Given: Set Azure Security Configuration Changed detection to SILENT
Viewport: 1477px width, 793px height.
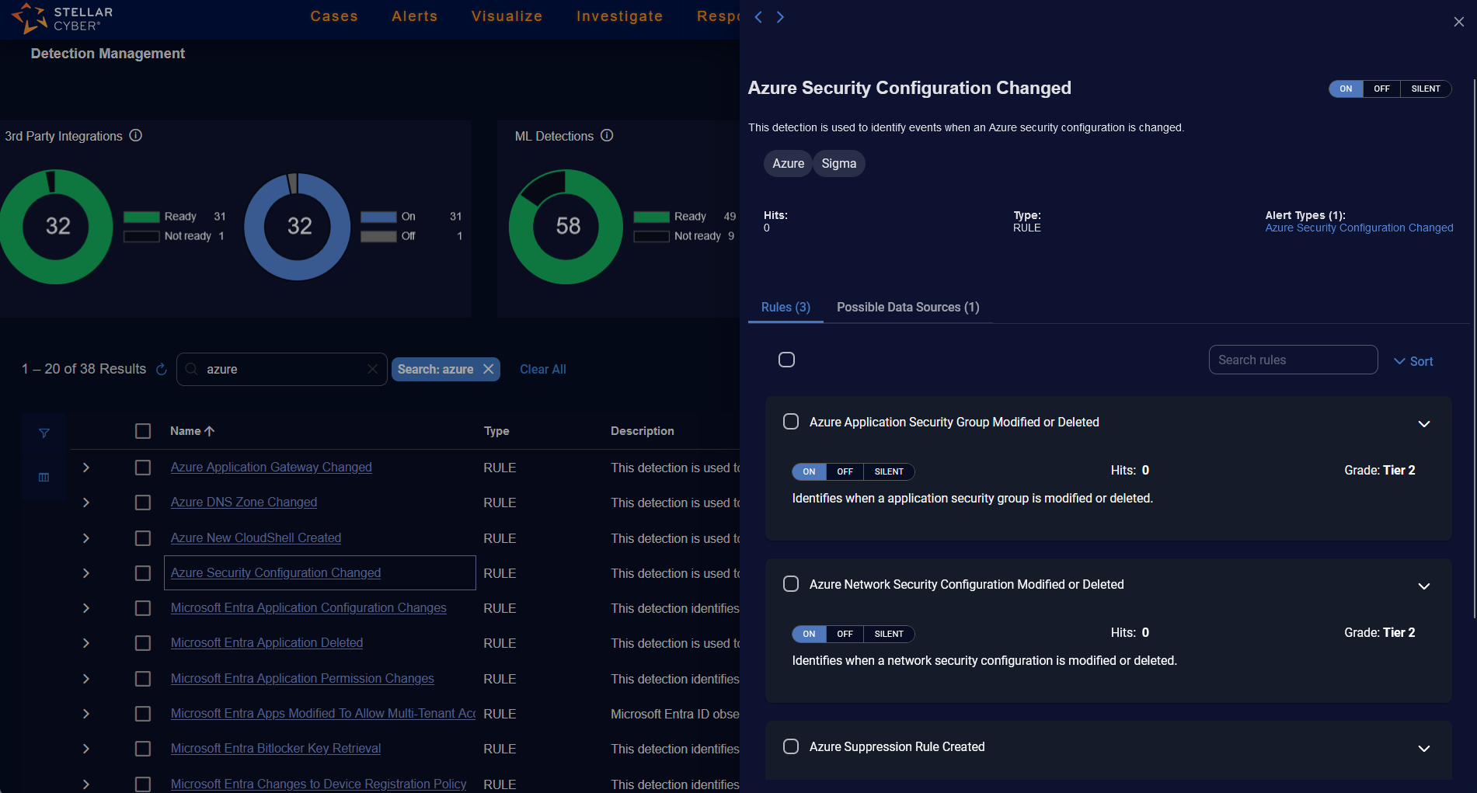Looking at the screenshot, I should 1425,89.
